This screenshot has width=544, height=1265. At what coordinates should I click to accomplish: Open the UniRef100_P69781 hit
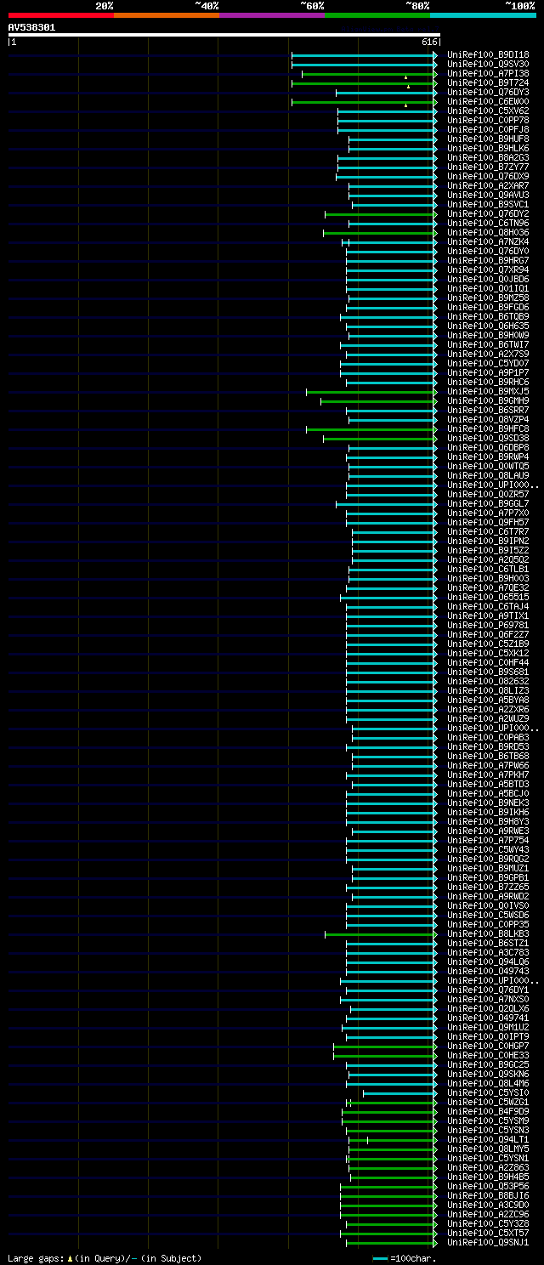click(x=488, y=625)
